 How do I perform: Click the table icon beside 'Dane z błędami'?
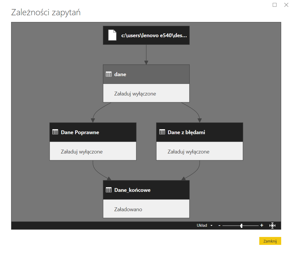pos(162,132)
